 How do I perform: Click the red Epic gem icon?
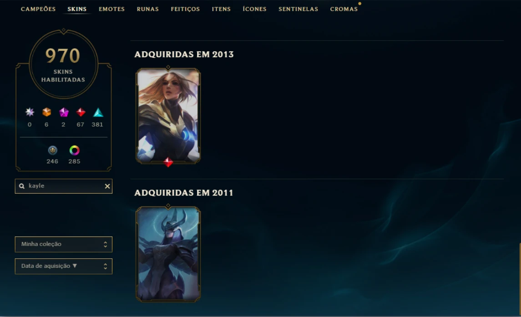81,112
